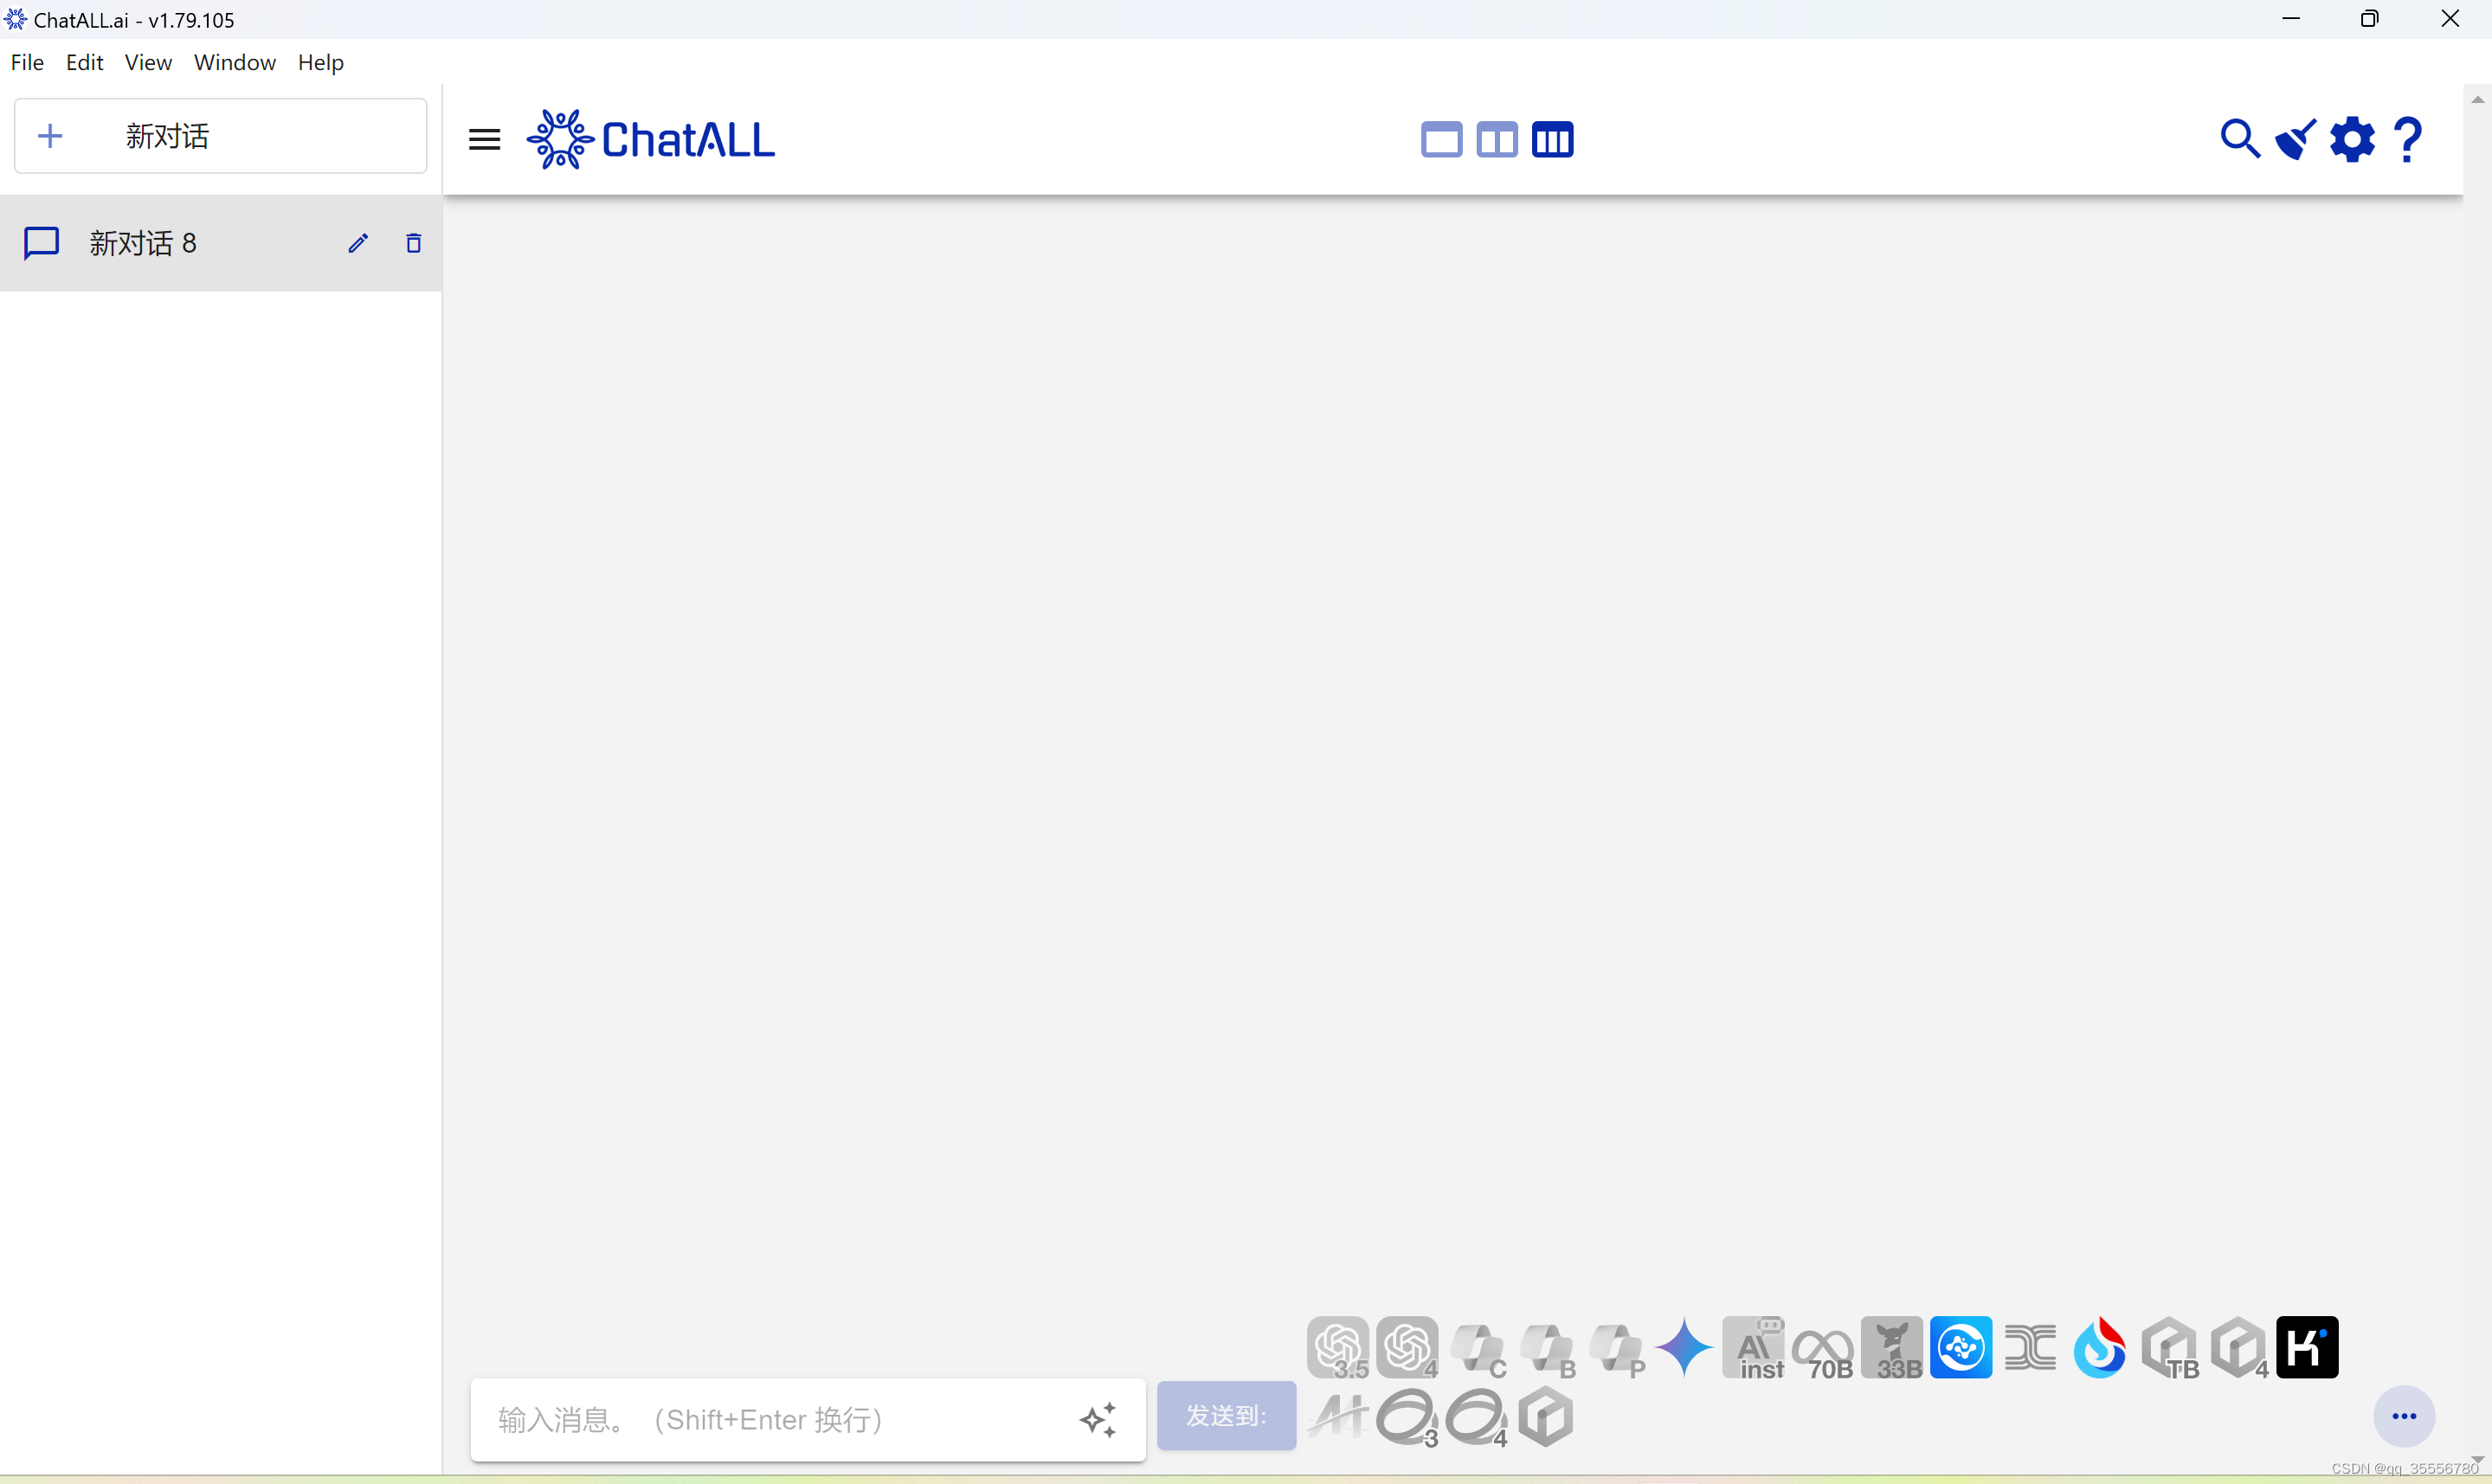The width and height of the screenshot is (2492, 1484).
Task: Open help with the question mark icon
Action: (2408, 140)
